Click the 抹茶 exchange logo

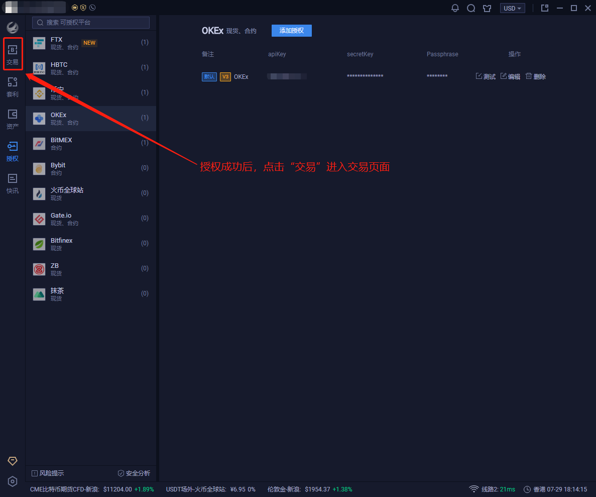(39, 294)
